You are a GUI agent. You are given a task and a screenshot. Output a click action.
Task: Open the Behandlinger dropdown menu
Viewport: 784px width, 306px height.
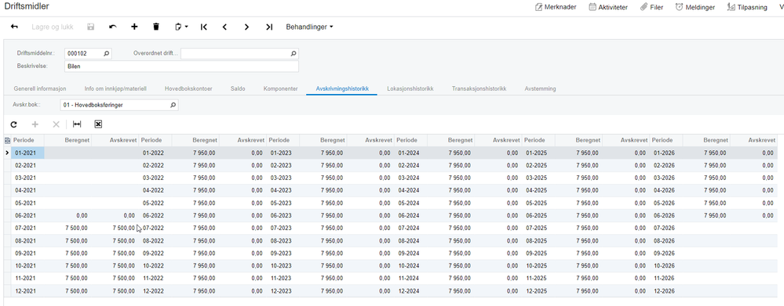click(x=309, y=27)
